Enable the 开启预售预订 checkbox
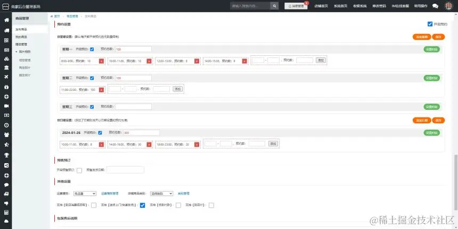Image resolution: width=458 pixels, height=229 pixels. pos(79,170)
